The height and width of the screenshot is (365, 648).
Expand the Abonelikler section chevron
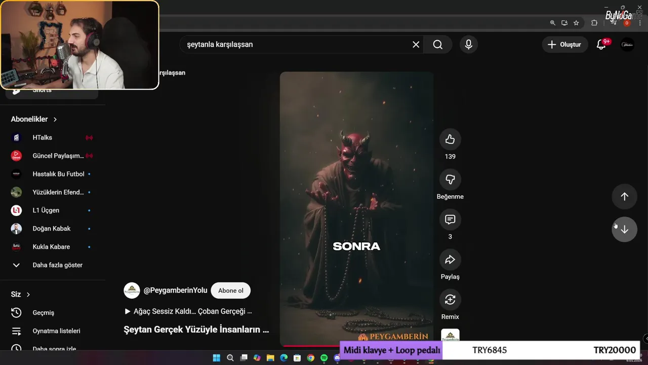click(x=55, y=119)
